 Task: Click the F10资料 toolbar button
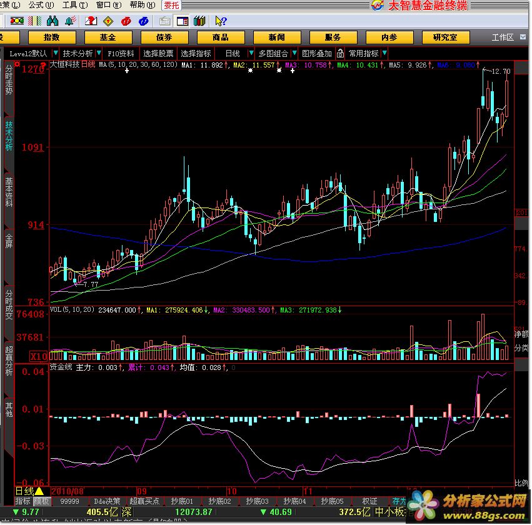pyautogui.click(x=121, y=54)
